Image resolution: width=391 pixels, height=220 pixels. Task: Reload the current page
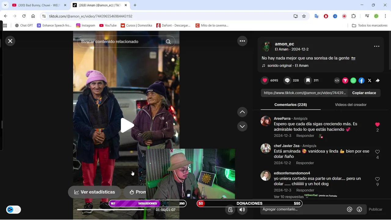24,16
